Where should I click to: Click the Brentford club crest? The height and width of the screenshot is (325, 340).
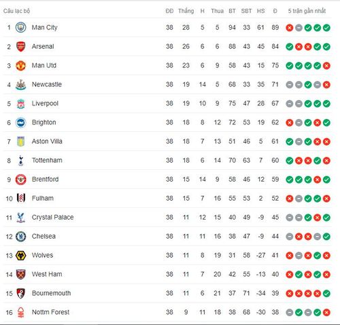20,179
